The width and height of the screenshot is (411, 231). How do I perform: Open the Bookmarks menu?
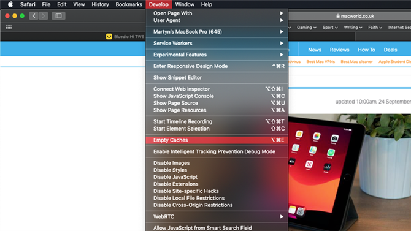pos(129,4)
